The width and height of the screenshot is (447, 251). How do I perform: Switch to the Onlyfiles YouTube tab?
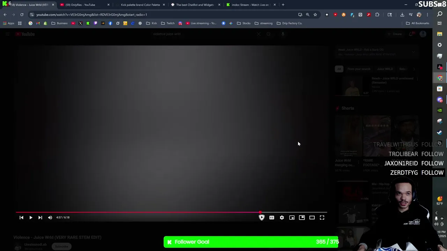85,5
